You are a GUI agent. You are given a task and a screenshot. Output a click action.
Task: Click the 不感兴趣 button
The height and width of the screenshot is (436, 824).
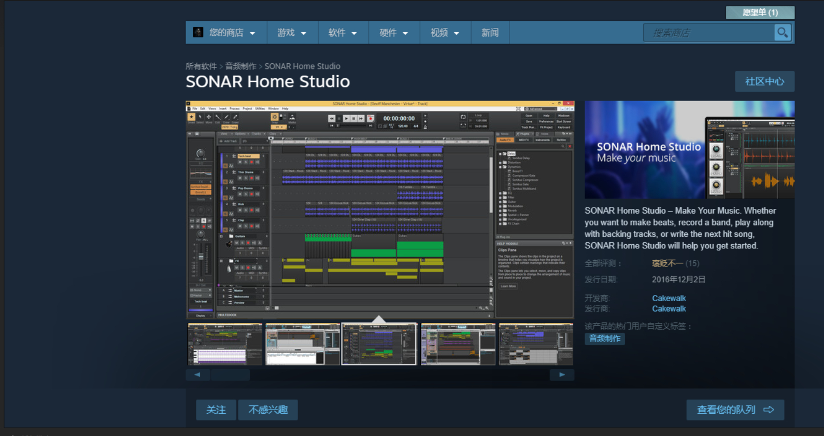[268, 410]
